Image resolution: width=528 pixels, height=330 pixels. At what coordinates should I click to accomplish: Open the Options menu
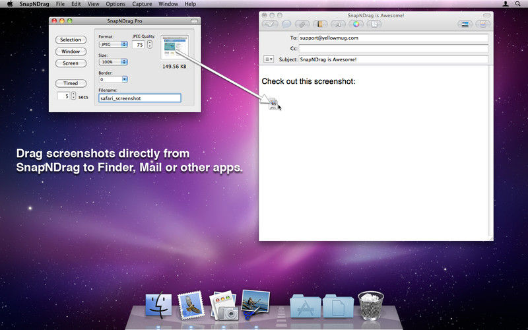point(115,4)
